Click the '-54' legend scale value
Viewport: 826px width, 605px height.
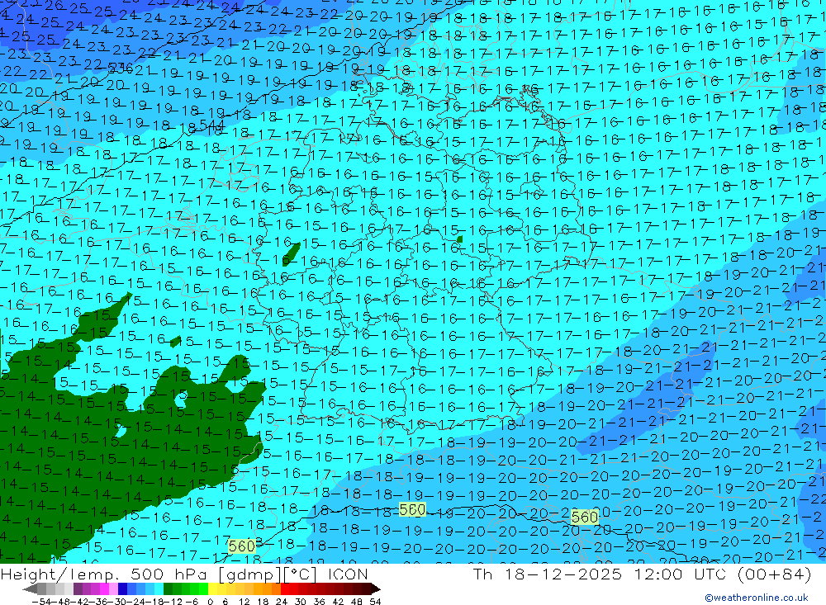(x=41, y=602)
